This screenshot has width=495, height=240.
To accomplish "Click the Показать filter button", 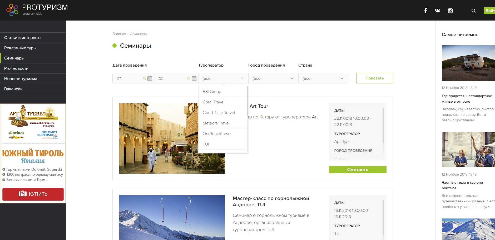I will [375, 78].
